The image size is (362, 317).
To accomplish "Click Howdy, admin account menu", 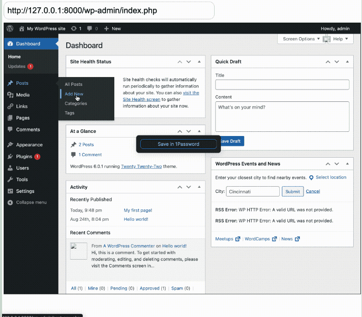I will [335, 28].
